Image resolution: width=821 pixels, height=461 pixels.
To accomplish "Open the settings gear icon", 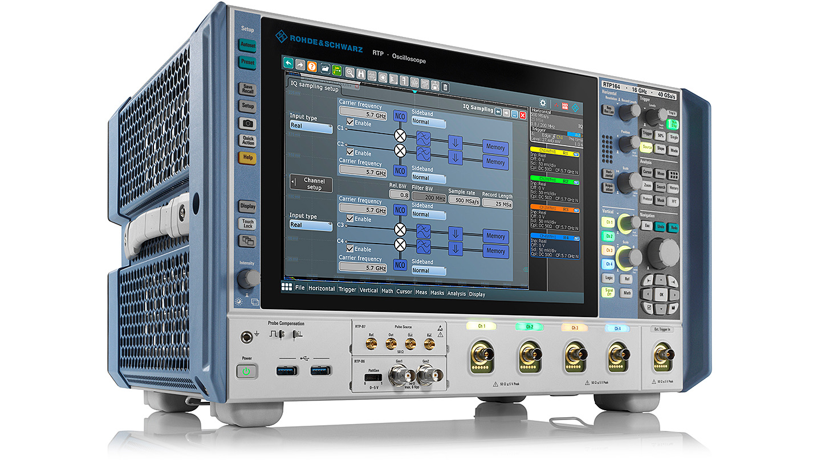I will coord(543,103).
